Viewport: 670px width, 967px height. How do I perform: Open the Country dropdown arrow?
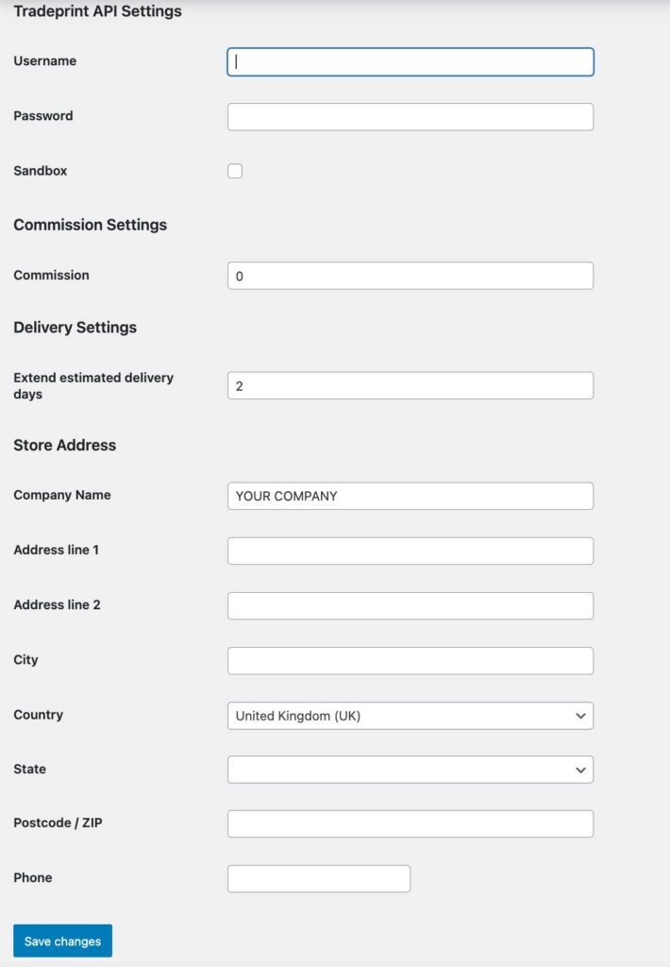pyautogui.click(x=582, y=716)
